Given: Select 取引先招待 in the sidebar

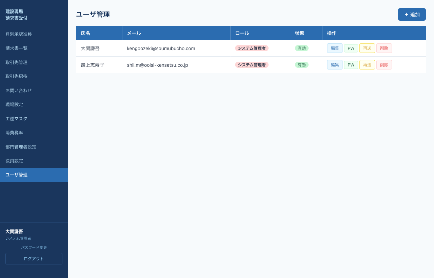Looking at the screenshot, I should point(34,76).
